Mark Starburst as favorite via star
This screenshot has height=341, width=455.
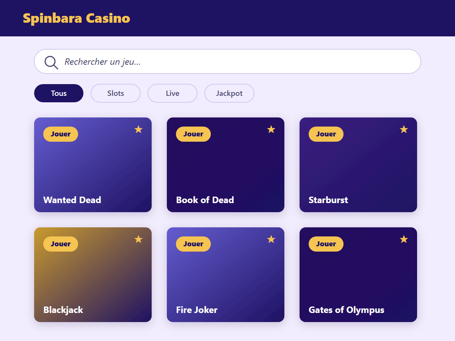click(404, 129)
